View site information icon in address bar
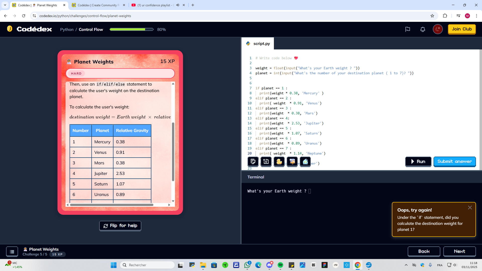This screenshot has height=271, width=482. [34, 16]
